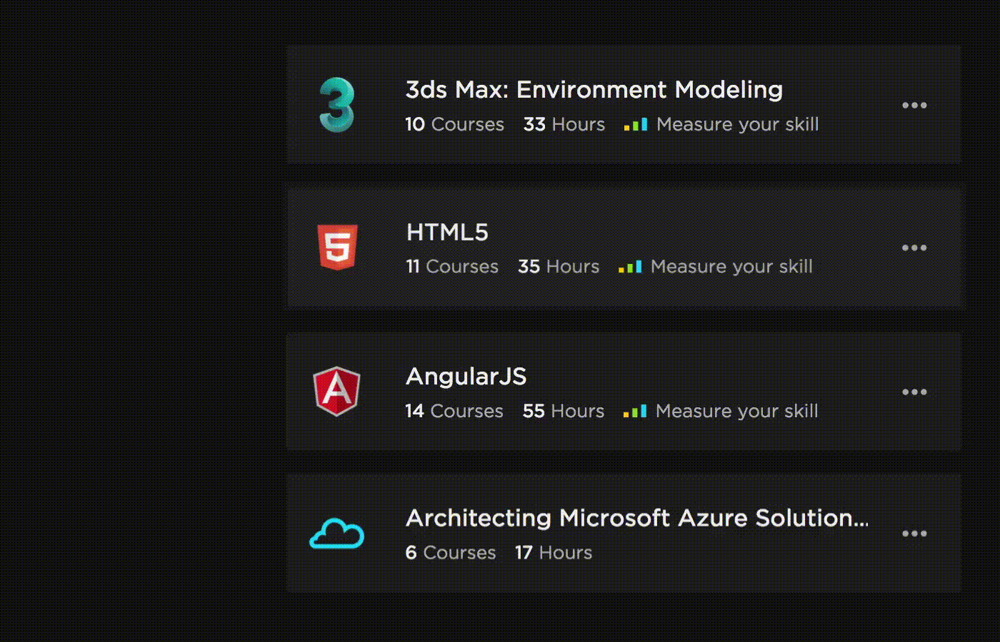The height and width of the screenshot is (642, 1000).
Task: Open the AngularJS path options menu
Action: coord(914,392)
